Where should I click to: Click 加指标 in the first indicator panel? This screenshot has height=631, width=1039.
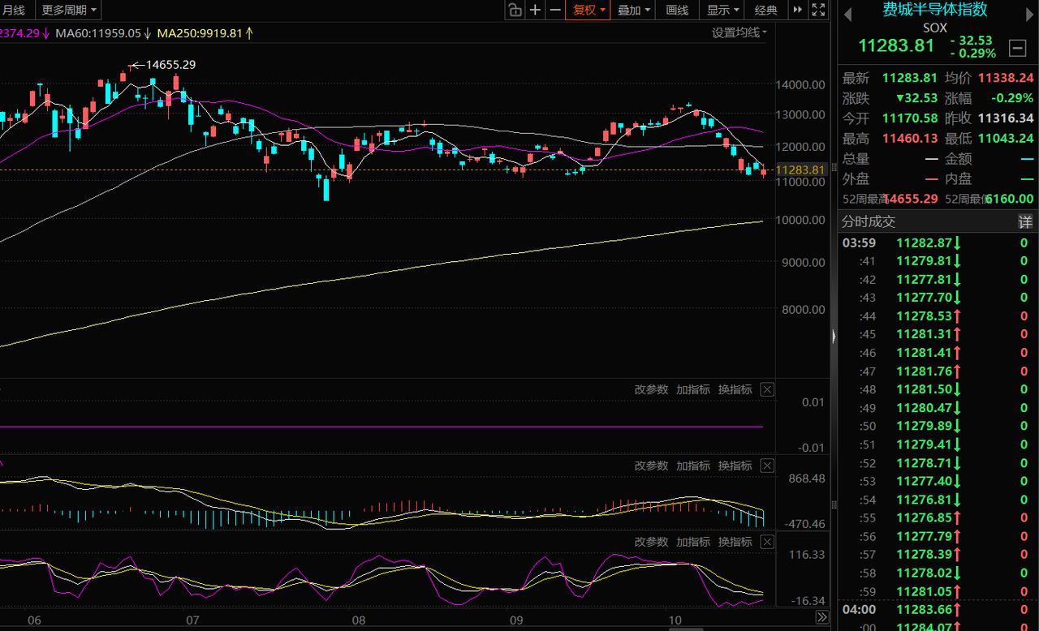point(693,389)
